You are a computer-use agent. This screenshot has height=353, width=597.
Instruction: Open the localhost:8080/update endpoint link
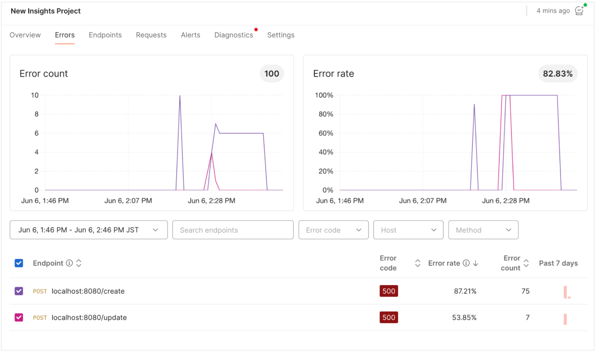[89, 317]
